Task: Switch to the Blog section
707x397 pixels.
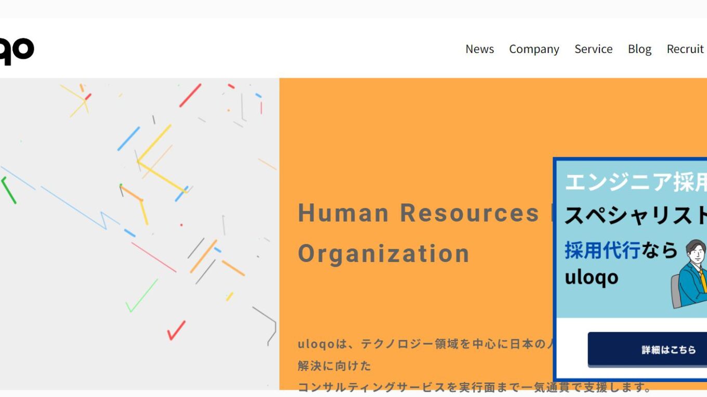Action: (x=639, y=49)
